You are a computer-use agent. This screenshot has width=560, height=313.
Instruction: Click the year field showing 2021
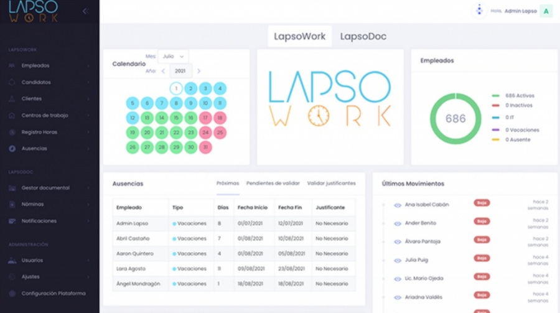[x=180, y=71]
